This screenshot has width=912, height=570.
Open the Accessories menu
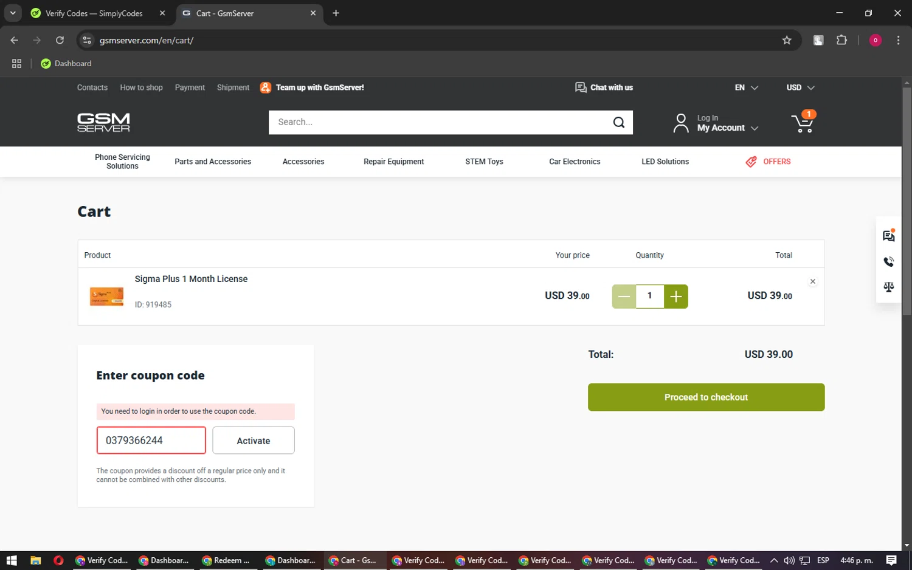[303, 162]
